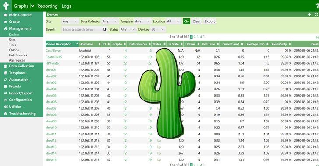319x166 pixels.
Task: Open the Site filter dropdown
Action: pos(70,21)
